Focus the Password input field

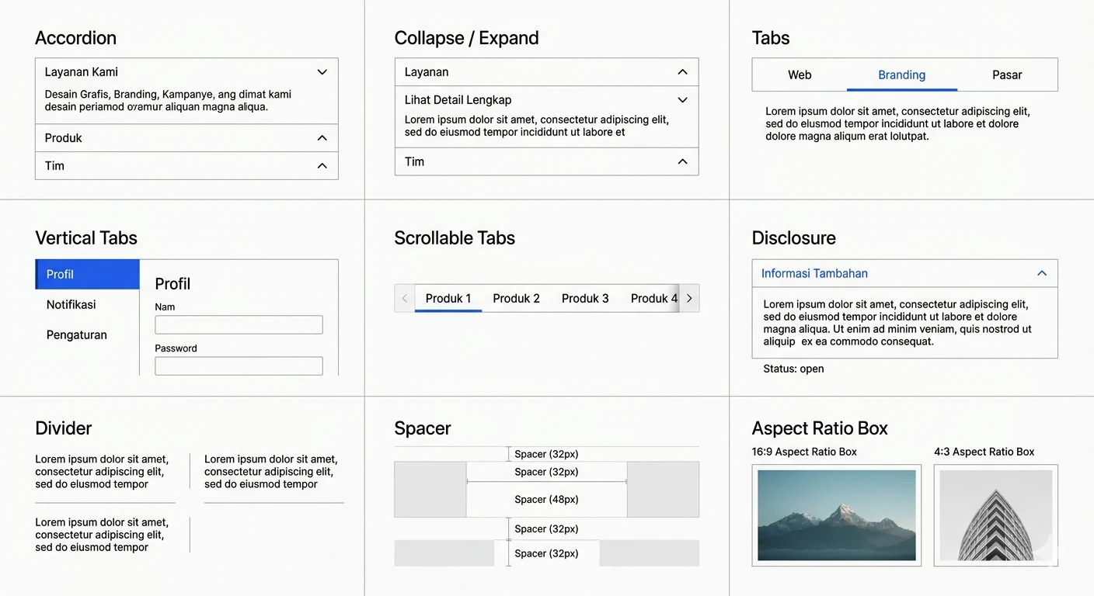(239, 366)
